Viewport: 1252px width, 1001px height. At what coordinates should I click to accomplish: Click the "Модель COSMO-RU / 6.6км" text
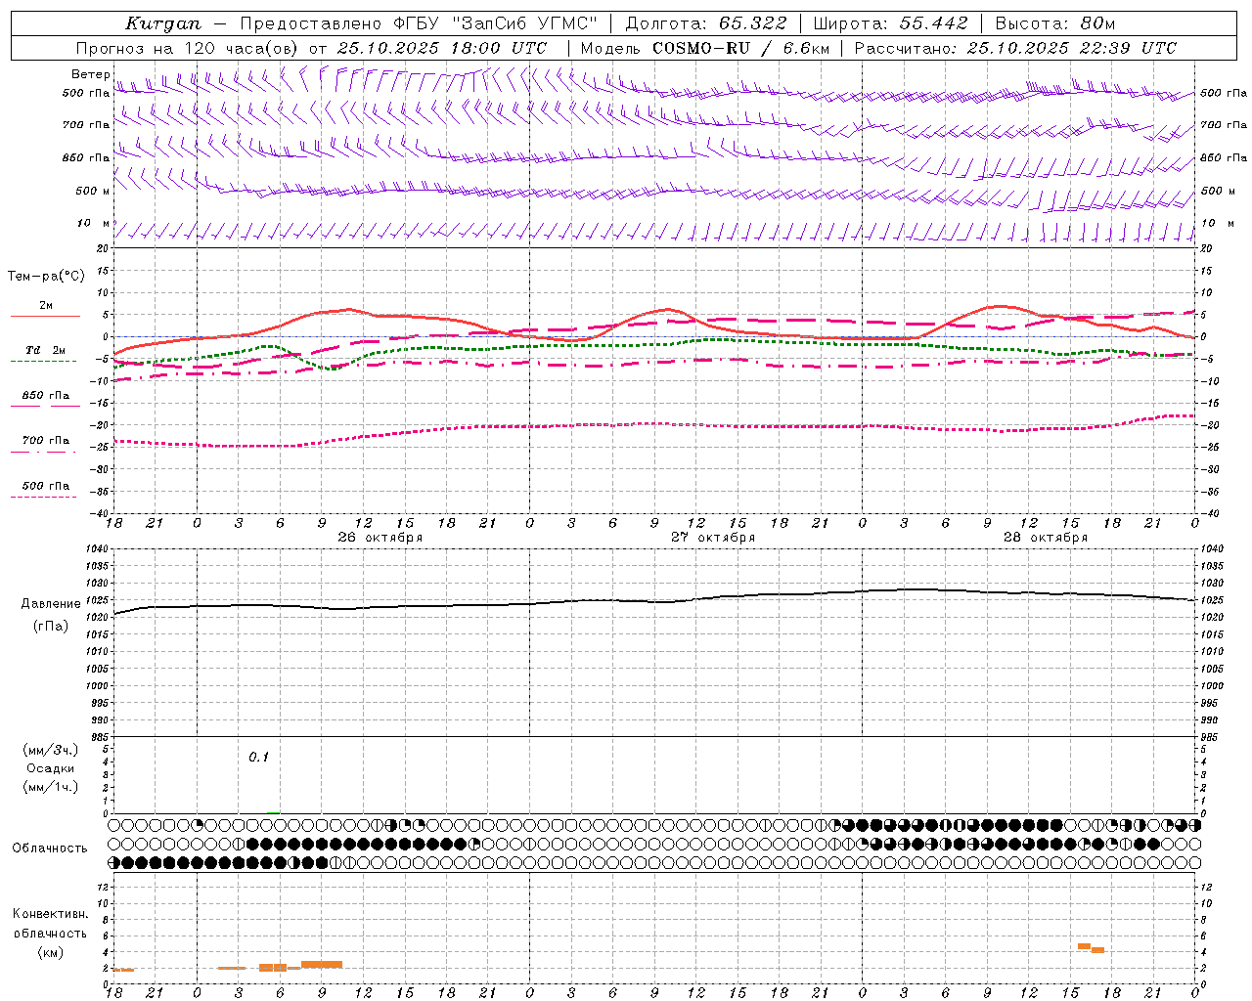[704, 48]
